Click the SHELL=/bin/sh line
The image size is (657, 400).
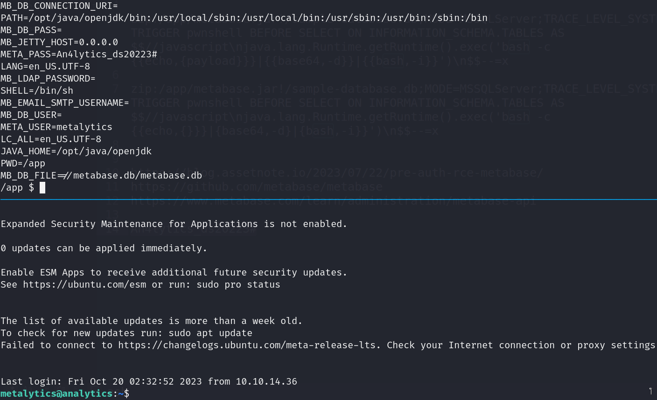[37, 90]
